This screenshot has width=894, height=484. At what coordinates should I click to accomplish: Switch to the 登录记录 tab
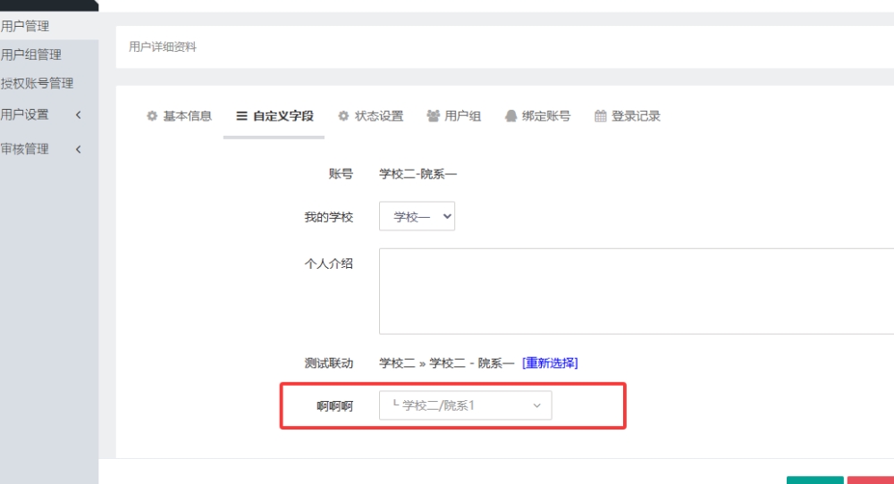click(628, 116)
